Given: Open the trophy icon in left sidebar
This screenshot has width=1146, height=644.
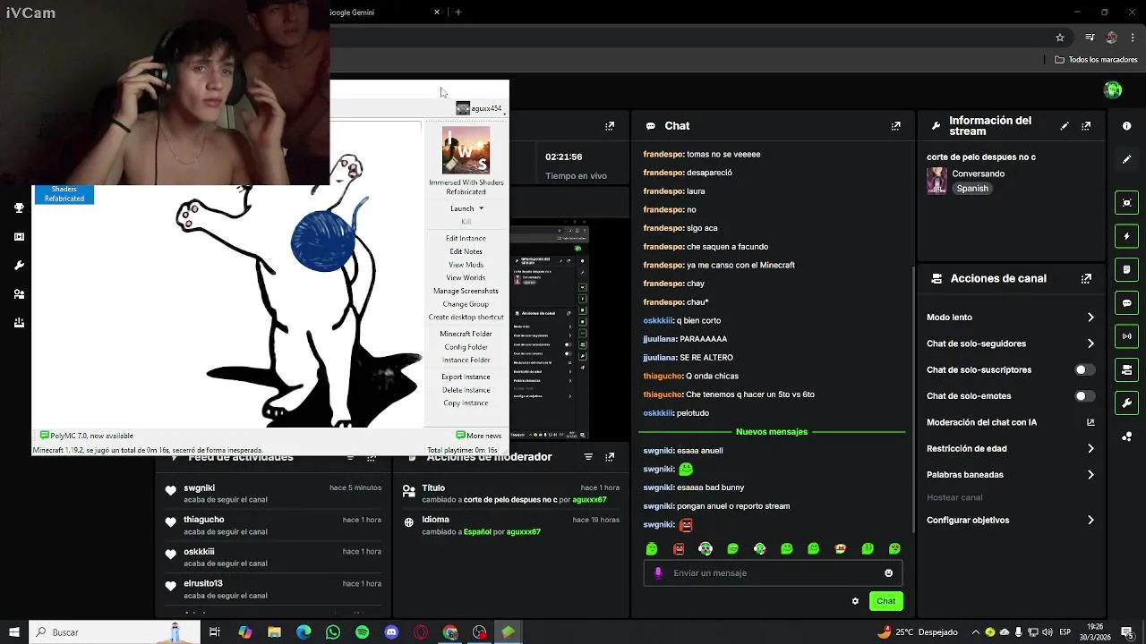Looking at the screenshot, I should coord(19,208).
